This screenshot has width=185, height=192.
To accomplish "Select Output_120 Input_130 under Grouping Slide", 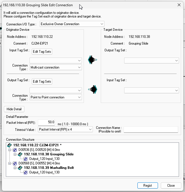I will [44, 159].
